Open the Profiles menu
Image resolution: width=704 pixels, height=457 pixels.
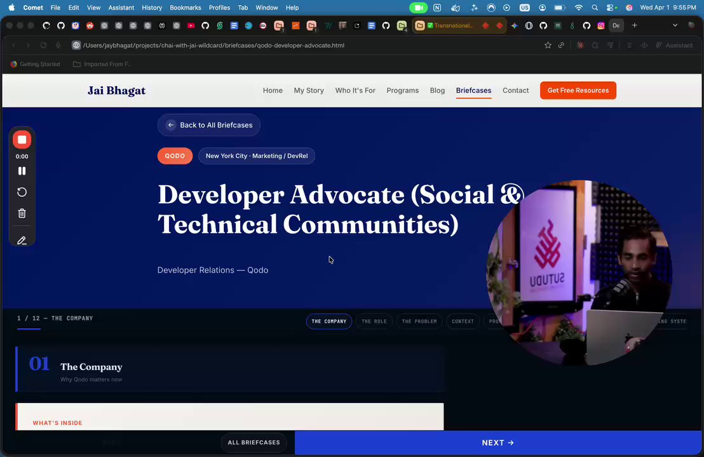tap(220, 8)
